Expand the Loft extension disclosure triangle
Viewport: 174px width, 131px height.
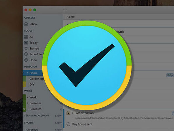[73, 113]
